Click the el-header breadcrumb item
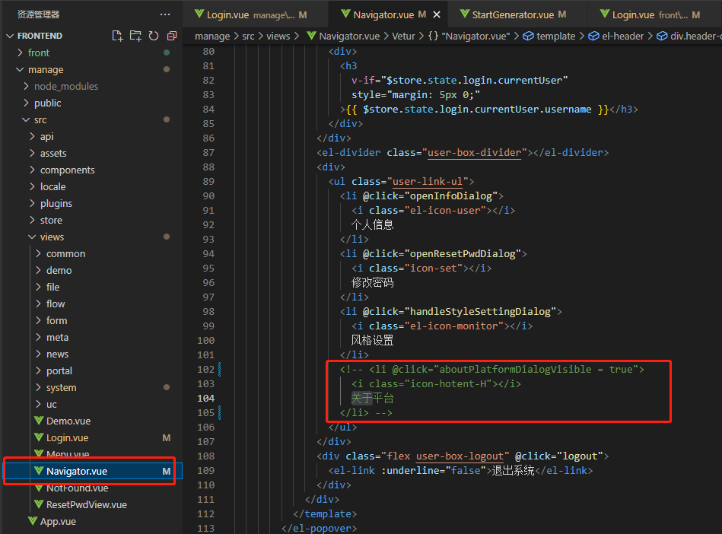 (621, 36)
